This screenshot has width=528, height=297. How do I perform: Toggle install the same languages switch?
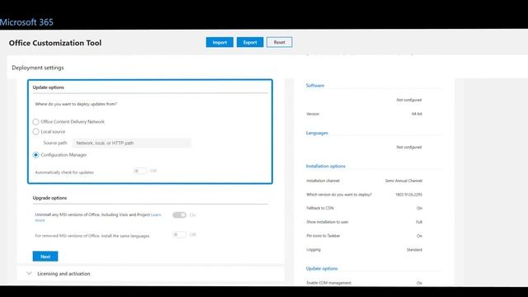pos(179,234)
